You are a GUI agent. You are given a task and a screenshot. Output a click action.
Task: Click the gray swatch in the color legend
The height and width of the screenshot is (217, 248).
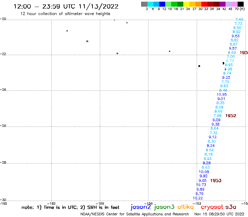coord(144,4)
